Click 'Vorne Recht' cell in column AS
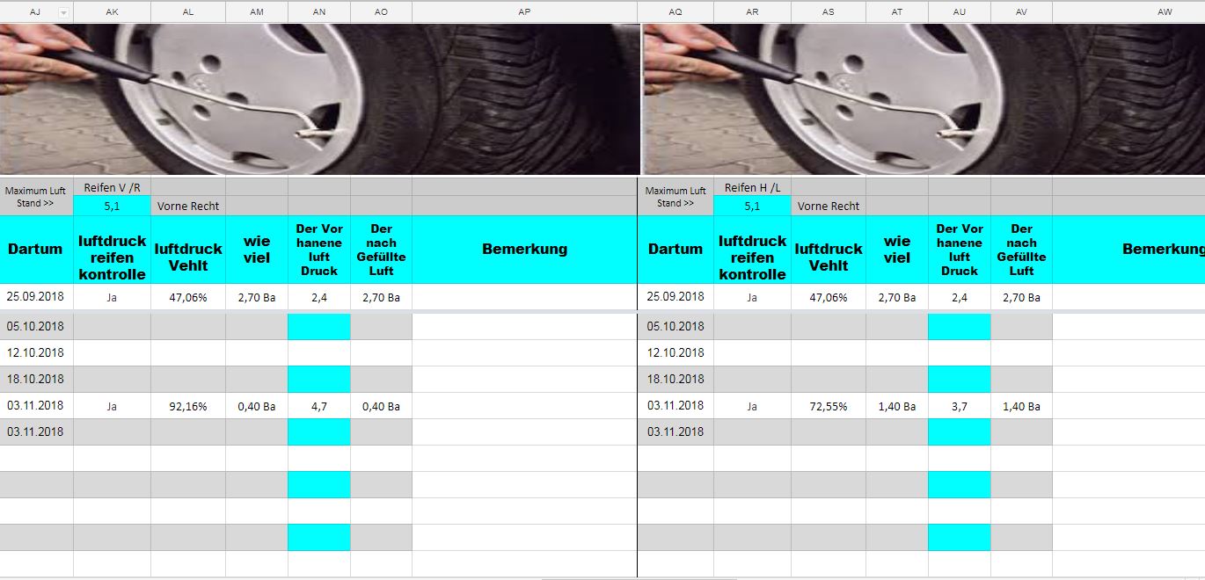Image resolution: width=1205 pixels, height=580 pixels. point(829,206)
